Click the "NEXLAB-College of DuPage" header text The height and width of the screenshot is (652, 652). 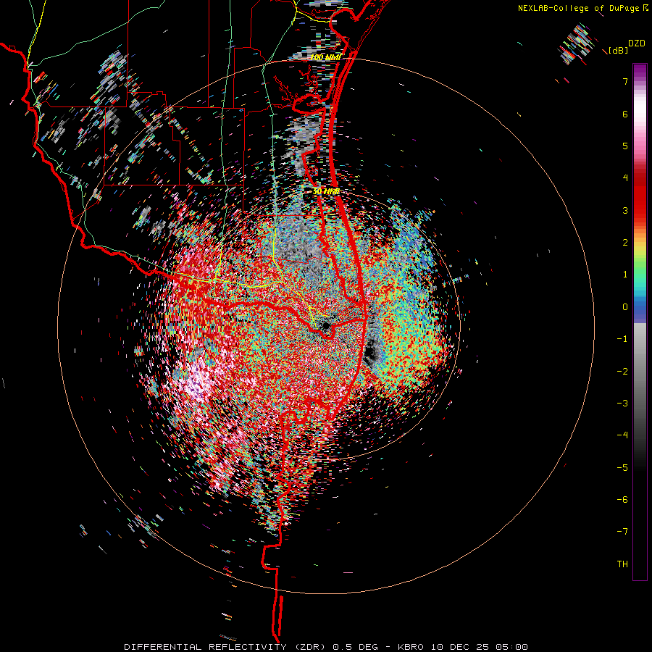pyautogui.click(x=578, y=8)
